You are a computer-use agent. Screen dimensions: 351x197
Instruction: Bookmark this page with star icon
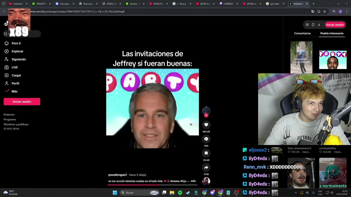click(x=325, y=11)
